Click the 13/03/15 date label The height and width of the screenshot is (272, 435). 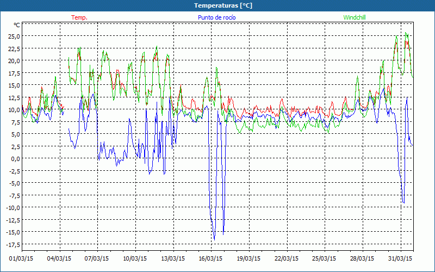click(173, 259)
